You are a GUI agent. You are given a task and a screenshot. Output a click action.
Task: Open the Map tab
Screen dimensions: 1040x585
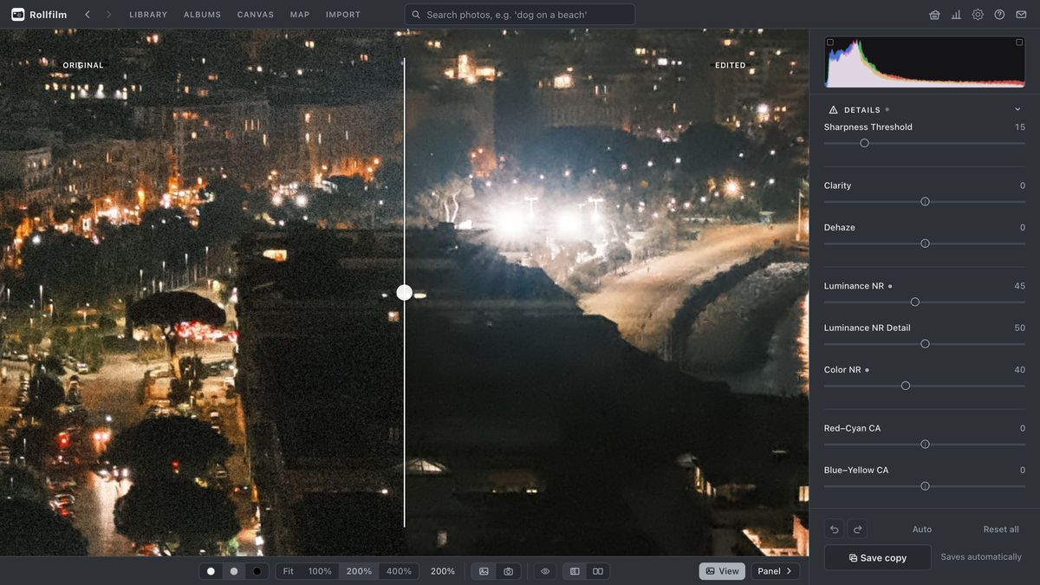[300, 15]
